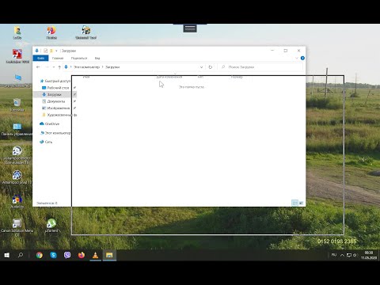Sort by the Размер column header
The width and height of the screenshot is (380, 285).
click(237, 77)
